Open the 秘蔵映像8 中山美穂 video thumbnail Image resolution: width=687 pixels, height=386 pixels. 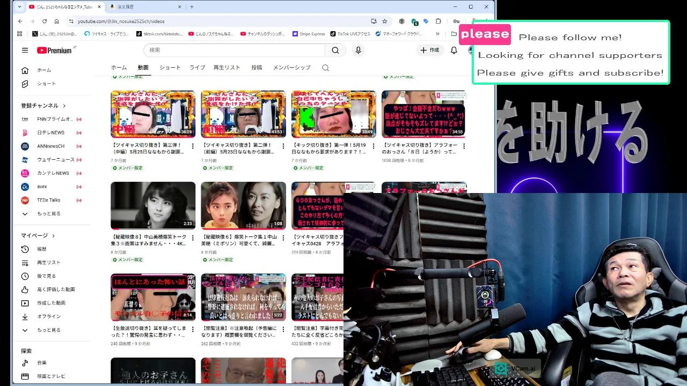pyautogui.click(x=153, y=205)
